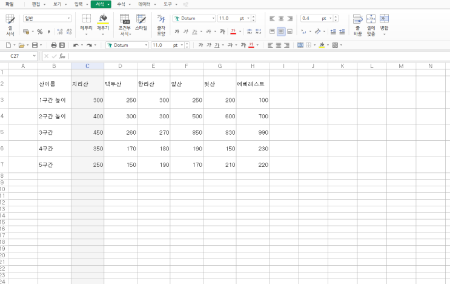Image resolution: width=450 pixels, height=284 pixels.
Task: Increase decimal places icon
Action: (x=60, y=32)
